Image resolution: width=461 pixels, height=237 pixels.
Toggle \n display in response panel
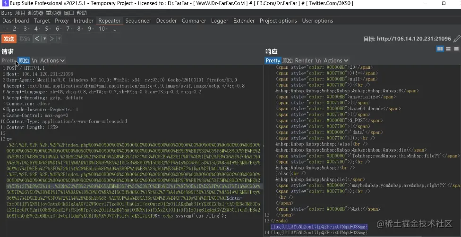[x=318, y=60]
